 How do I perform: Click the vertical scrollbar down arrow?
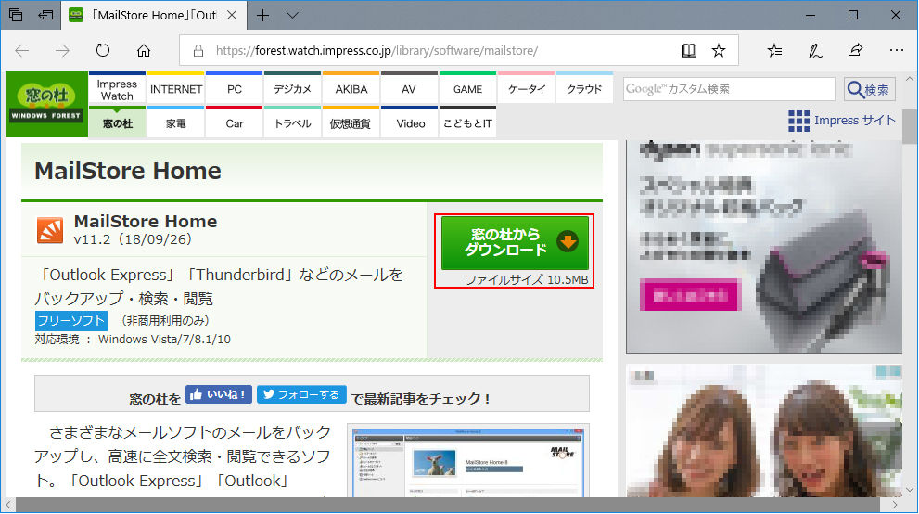pos(910,490)
